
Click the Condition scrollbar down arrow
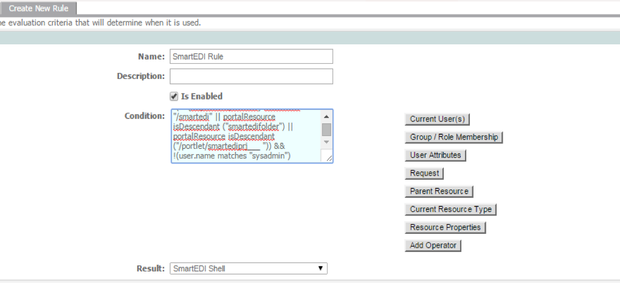click(x=326, y=142)
